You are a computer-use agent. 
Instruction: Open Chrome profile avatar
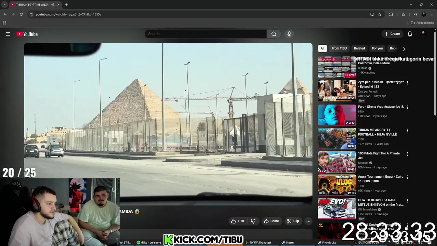[424, 14]
